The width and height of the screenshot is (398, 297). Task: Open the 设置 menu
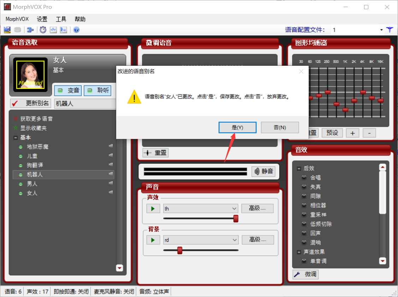click(42, 19)
